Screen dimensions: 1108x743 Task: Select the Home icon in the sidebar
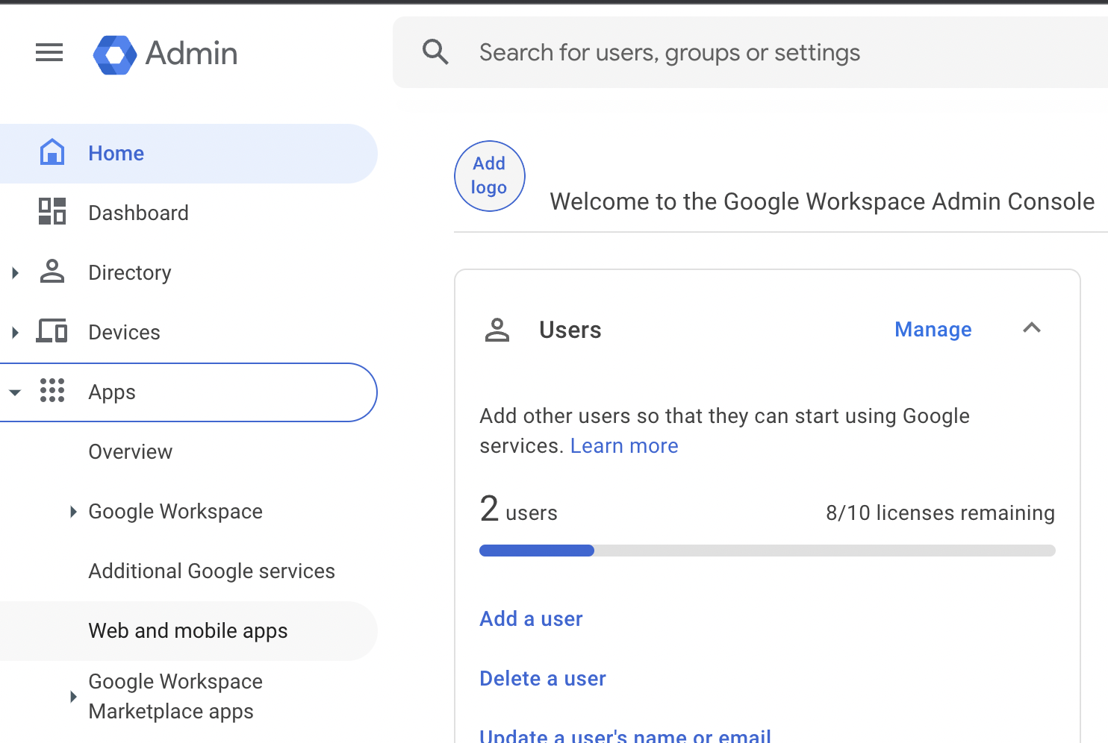(x=52, y=152)
